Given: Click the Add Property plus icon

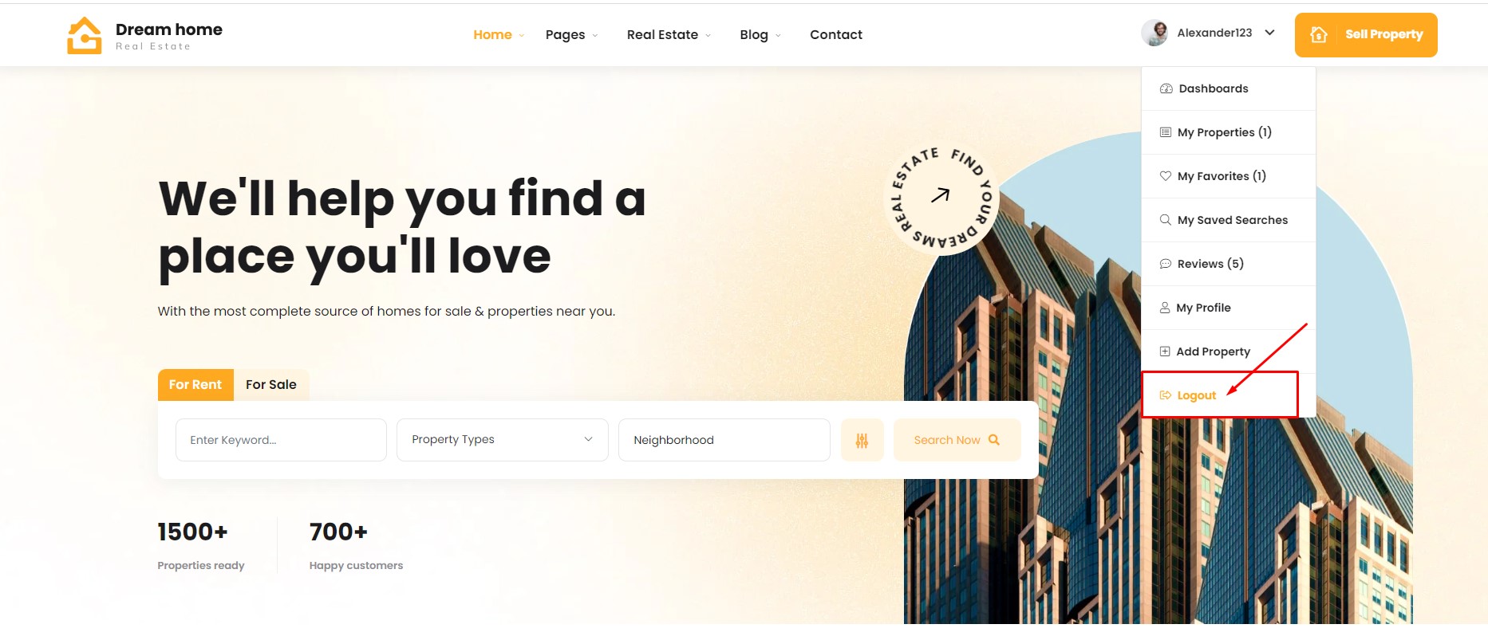Looking at the screenshot, I should click(x=1165, y=351).
